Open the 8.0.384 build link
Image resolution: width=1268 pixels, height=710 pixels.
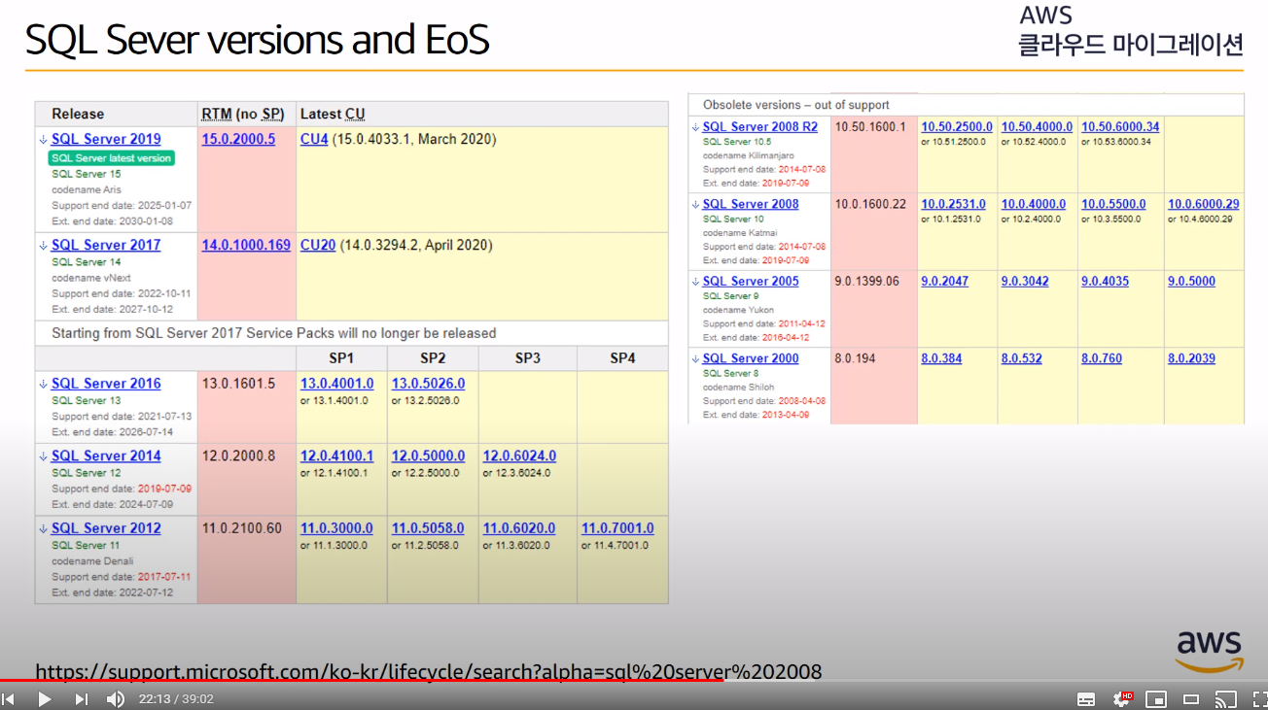(941, 358)
